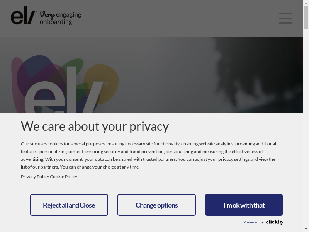Click the Powered by text

[x=253, y=222]
